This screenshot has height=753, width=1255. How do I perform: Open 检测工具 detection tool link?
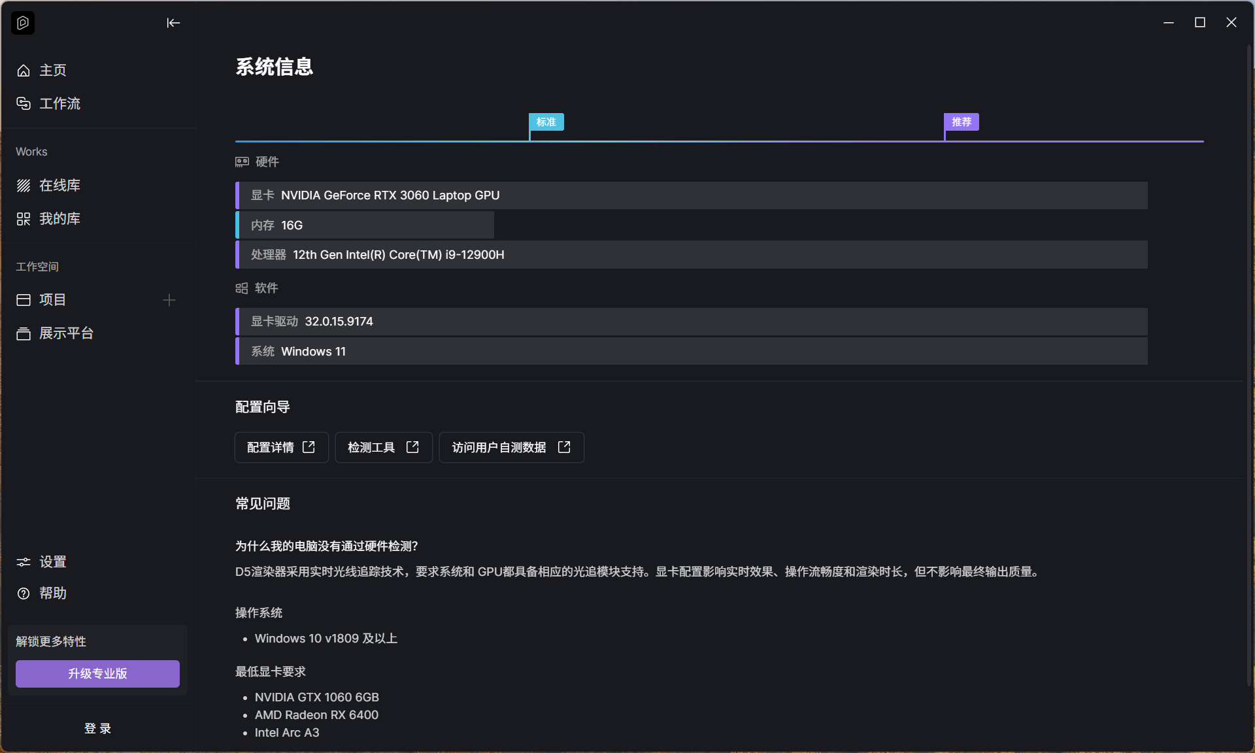pos(384,447)
